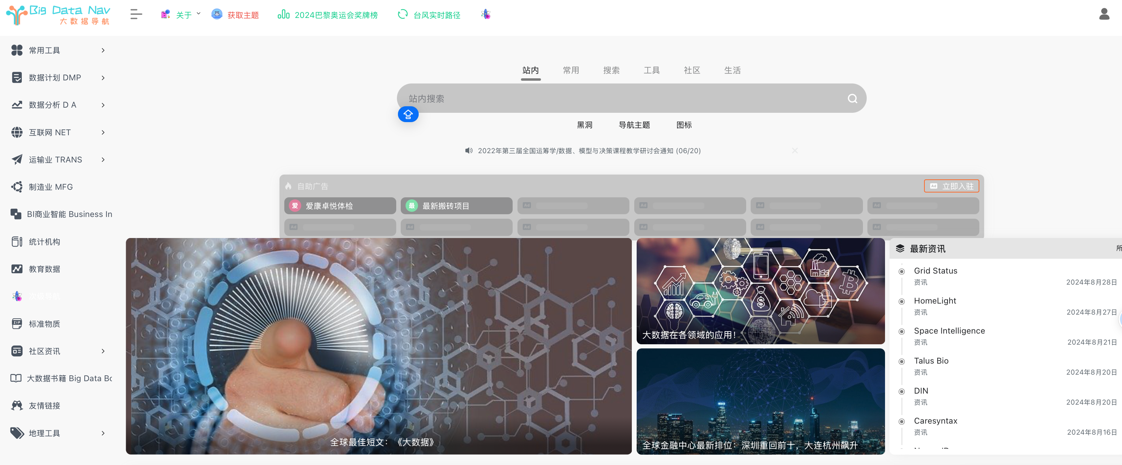Expand the 数据分析 DA sidebar category
Image resolution: width=1122 pixels, height=465 pixels.
coord(103,105)
